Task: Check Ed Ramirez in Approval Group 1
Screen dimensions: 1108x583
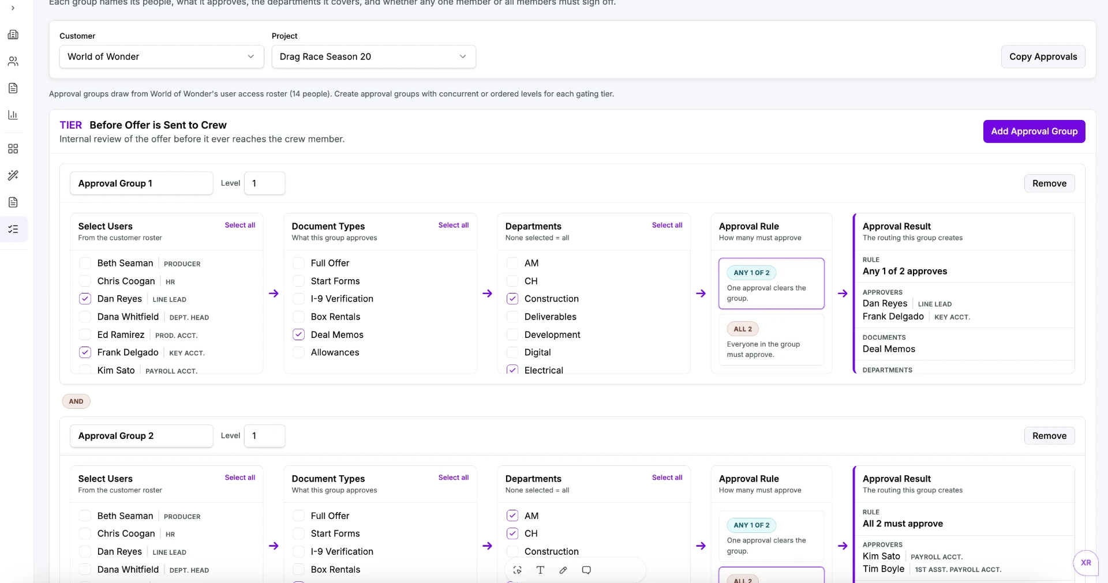Action: click(85, 334)
